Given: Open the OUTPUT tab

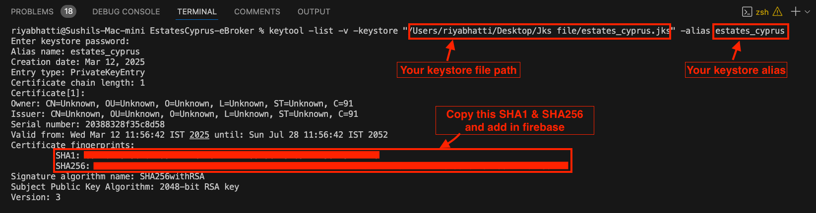Looking at the screenshot, I should tap(314, 11).
